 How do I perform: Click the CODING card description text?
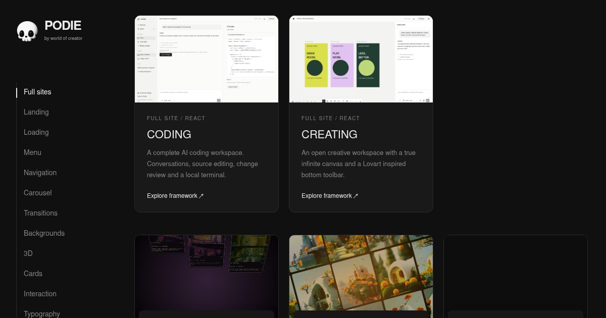coord(203,164)
